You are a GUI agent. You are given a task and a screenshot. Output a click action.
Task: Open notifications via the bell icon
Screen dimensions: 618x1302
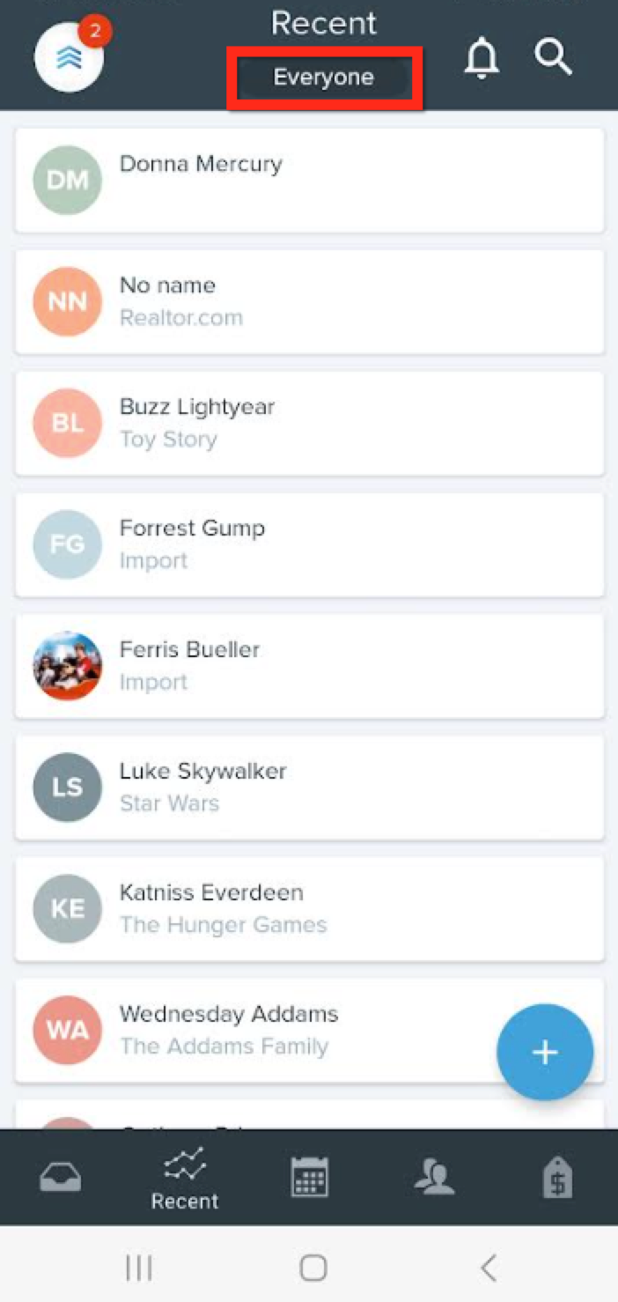pyautogui.click(x=482, y=58)
